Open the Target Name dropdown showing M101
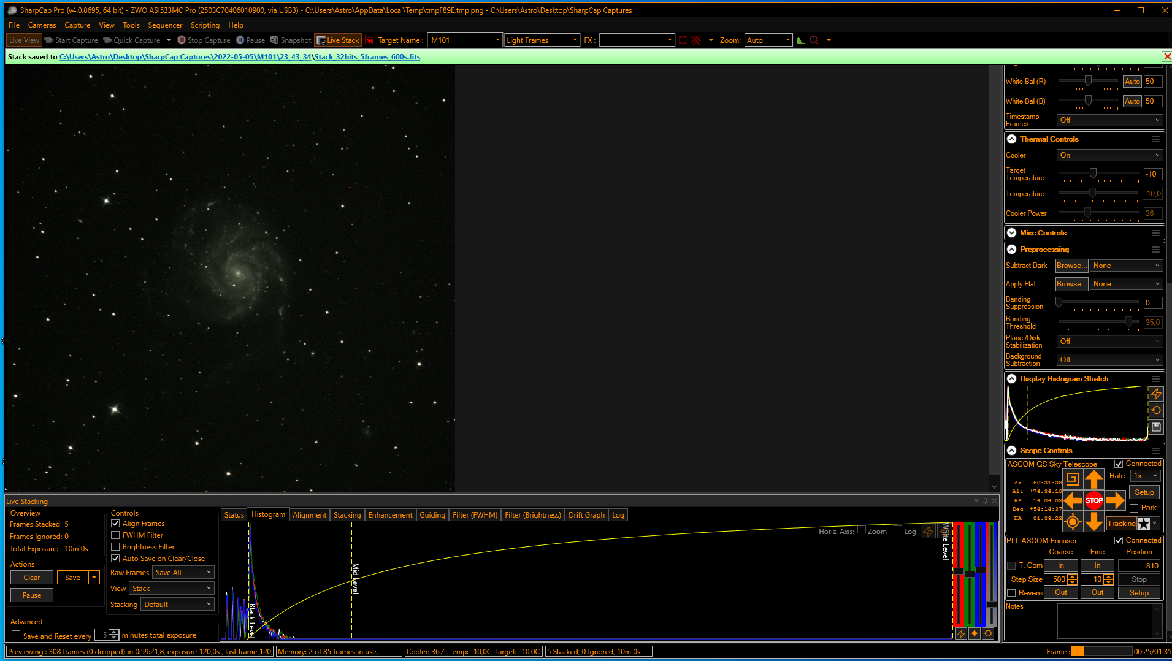Screen dimensions: 1172x661 coord(465,40)
